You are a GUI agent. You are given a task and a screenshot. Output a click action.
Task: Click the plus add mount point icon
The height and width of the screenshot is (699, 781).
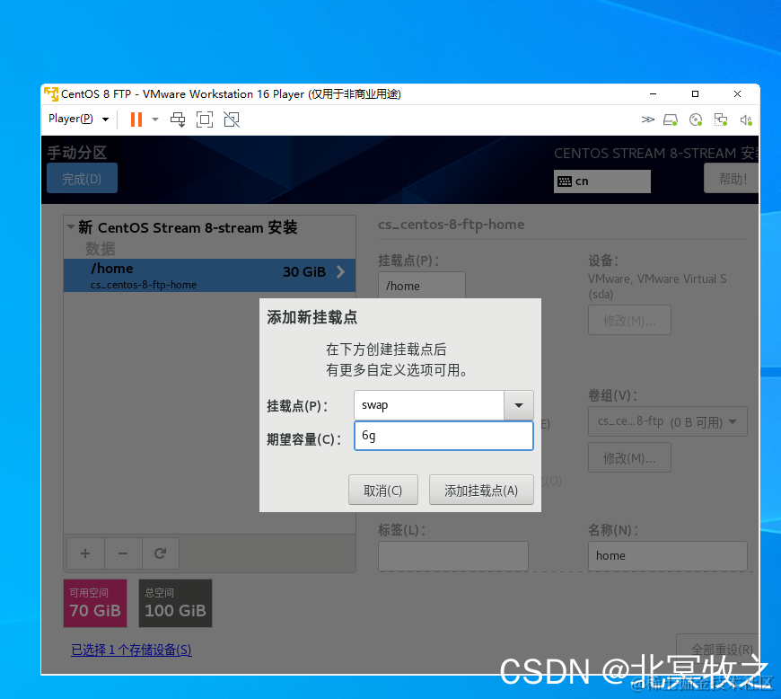coord(85,553)
